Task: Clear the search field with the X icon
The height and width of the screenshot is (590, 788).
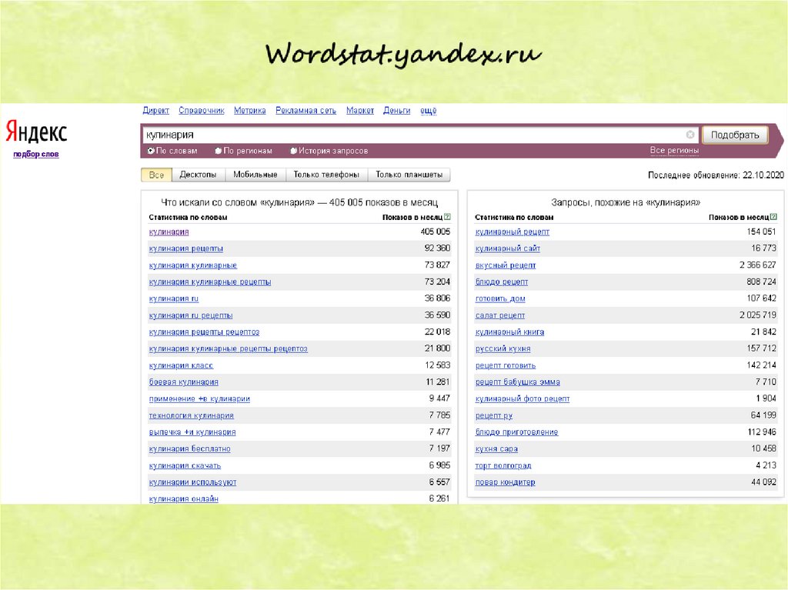Action: click(x=690, y=135)
